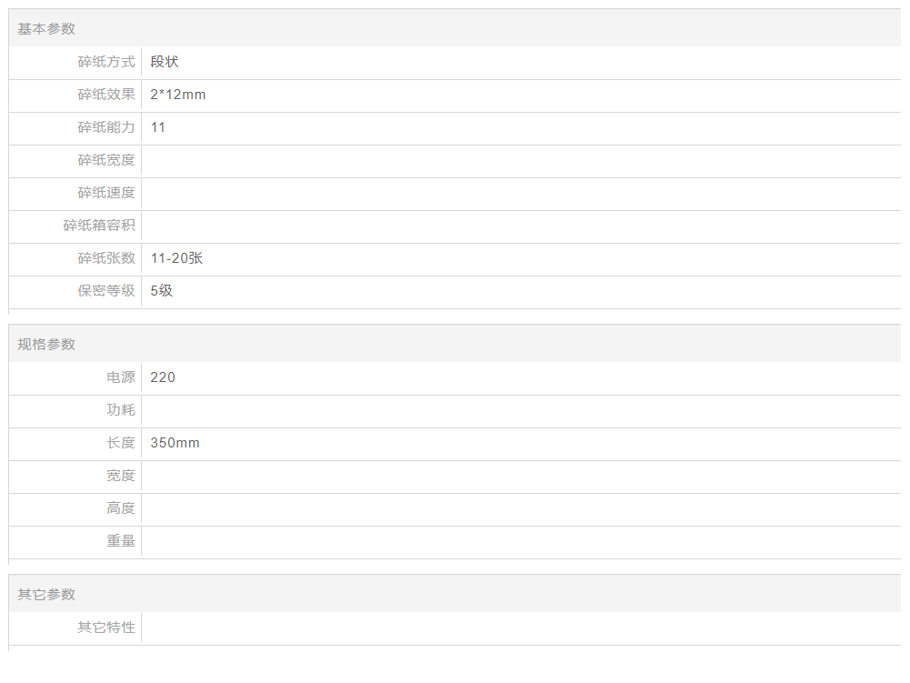Click the 220 电源 value

[x=163, y=377]
